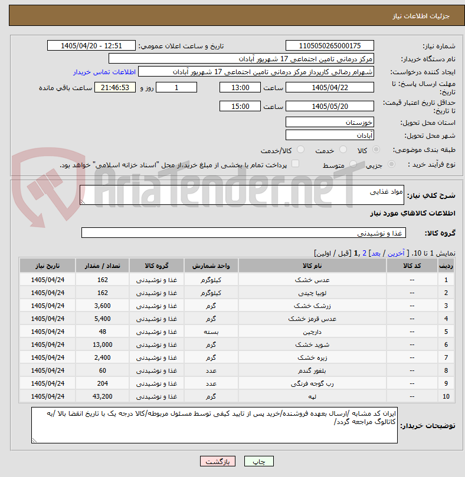Image resolution: width=465 pixels, height=477 pixels.
Task: Open page 2 of the items list
Action: (x=364, y=253)
